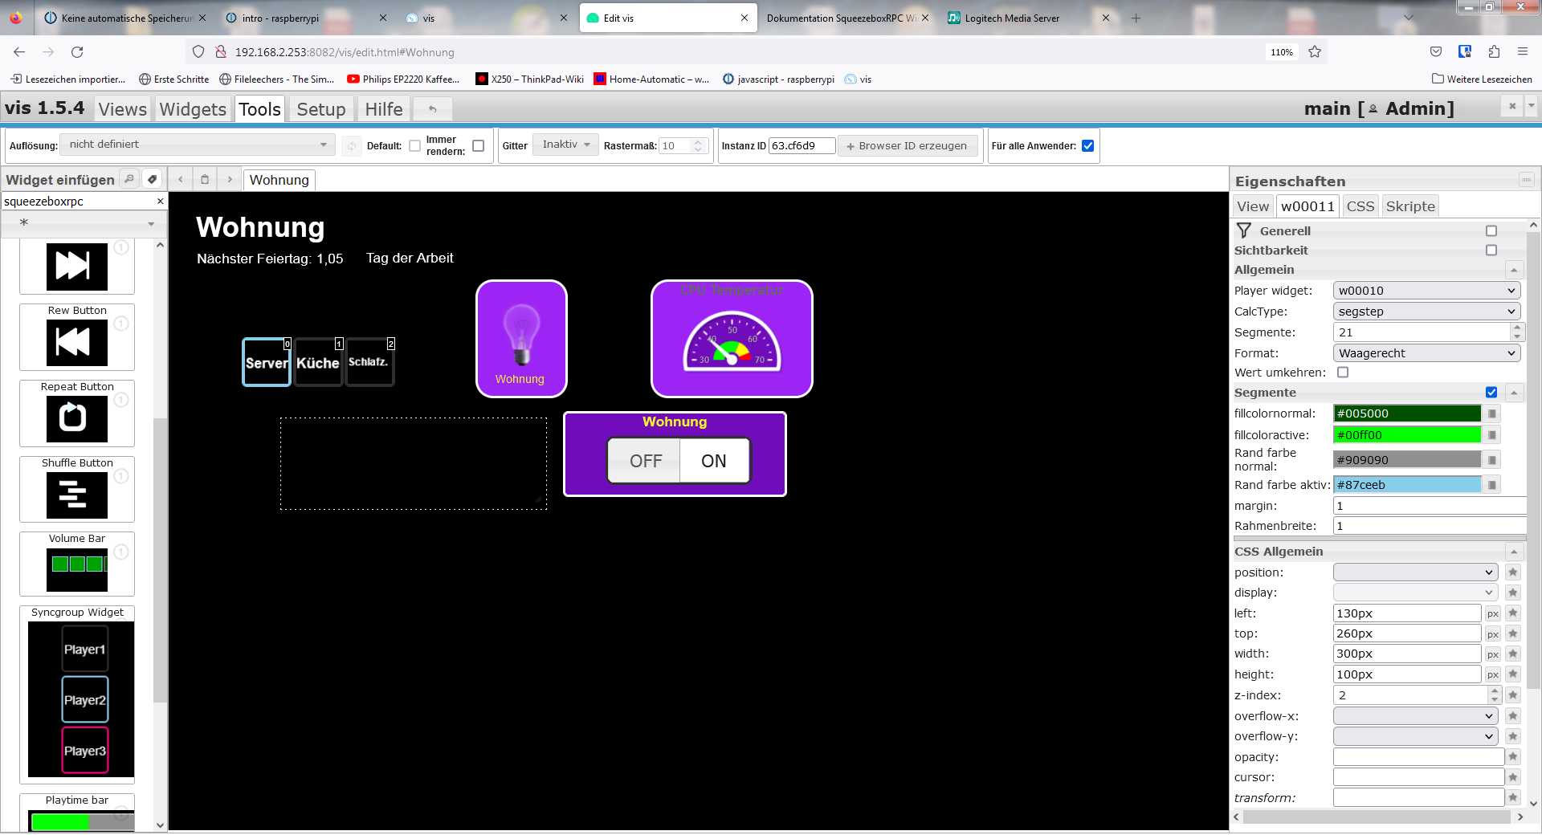
Task: Open the Hilfe menu
Action: pos(384,109)
